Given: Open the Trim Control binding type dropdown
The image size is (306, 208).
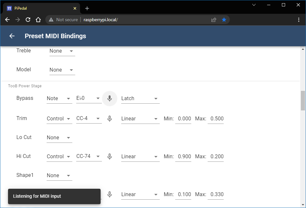Looking at the screenshot, I should pos(59,119).
